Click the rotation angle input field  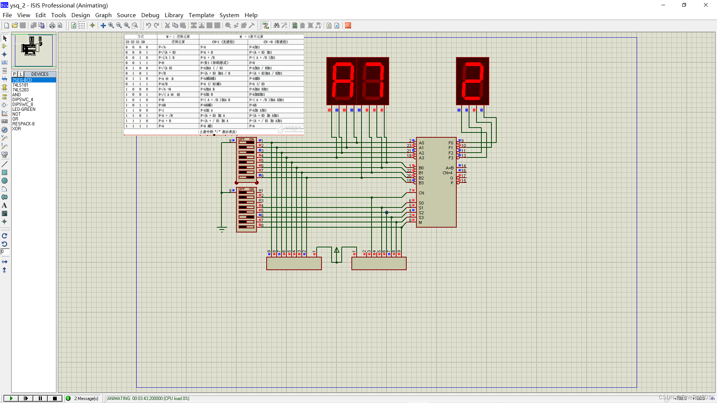click(5, 252)
